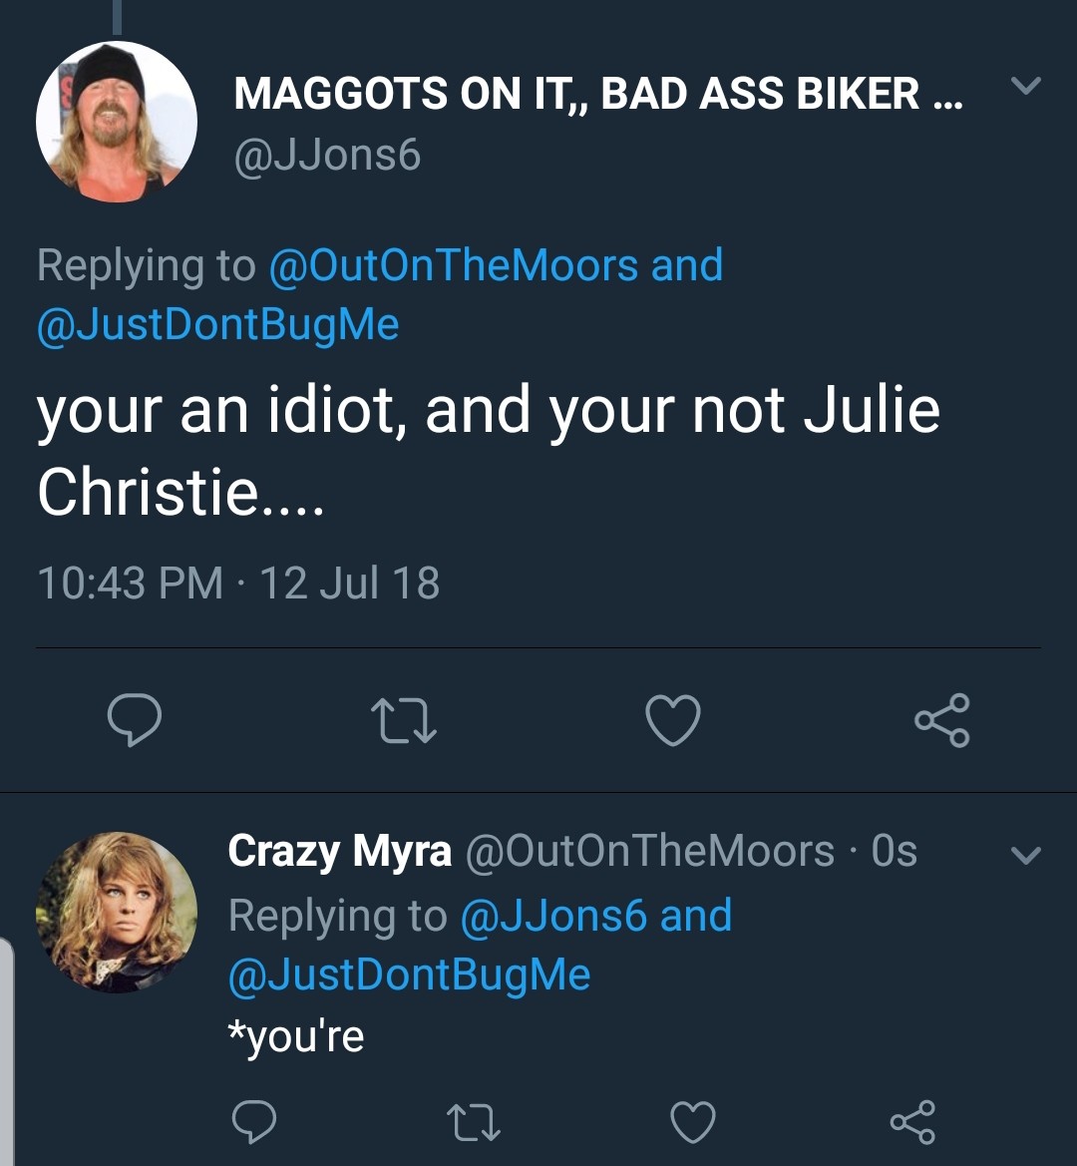1077x1166 pixels.
Task: Tap @JustDontBugMe mention in Crazy Myra's reply
Action: (x=409, y=974)
